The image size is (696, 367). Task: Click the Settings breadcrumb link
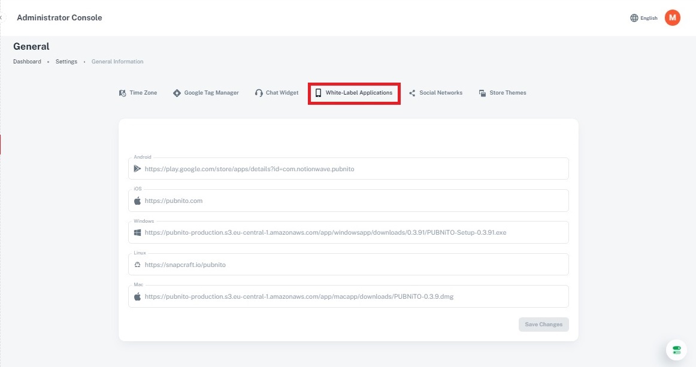click(66, 62)
